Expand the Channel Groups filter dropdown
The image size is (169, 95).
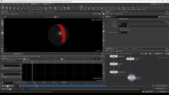click(x=21, y=66)
